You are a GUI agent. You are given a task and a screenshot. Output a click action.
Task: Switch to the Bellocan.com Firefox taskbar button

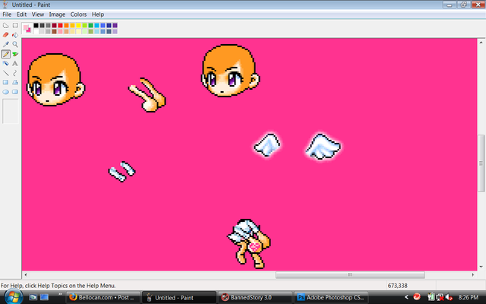click(103, 297)
